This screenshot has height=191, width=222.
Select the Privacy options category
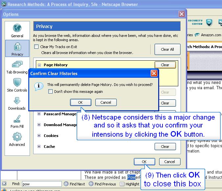(x=17, y=48)
